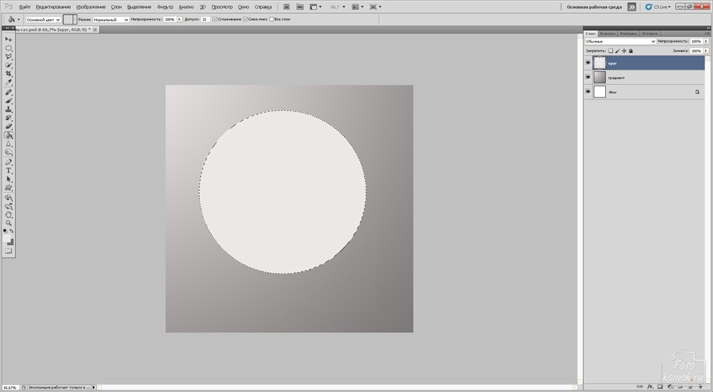The width and height of the screenshot is (713, 392).
Task: Open the Основной цвет fill source dropdown
Action: click(x=43, y=19)
